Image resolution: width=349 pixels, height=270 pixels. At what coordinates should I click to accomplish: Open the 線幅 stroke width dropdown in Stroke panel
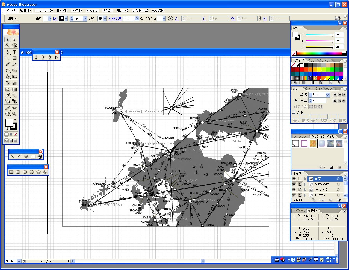[x=327, y=95]
